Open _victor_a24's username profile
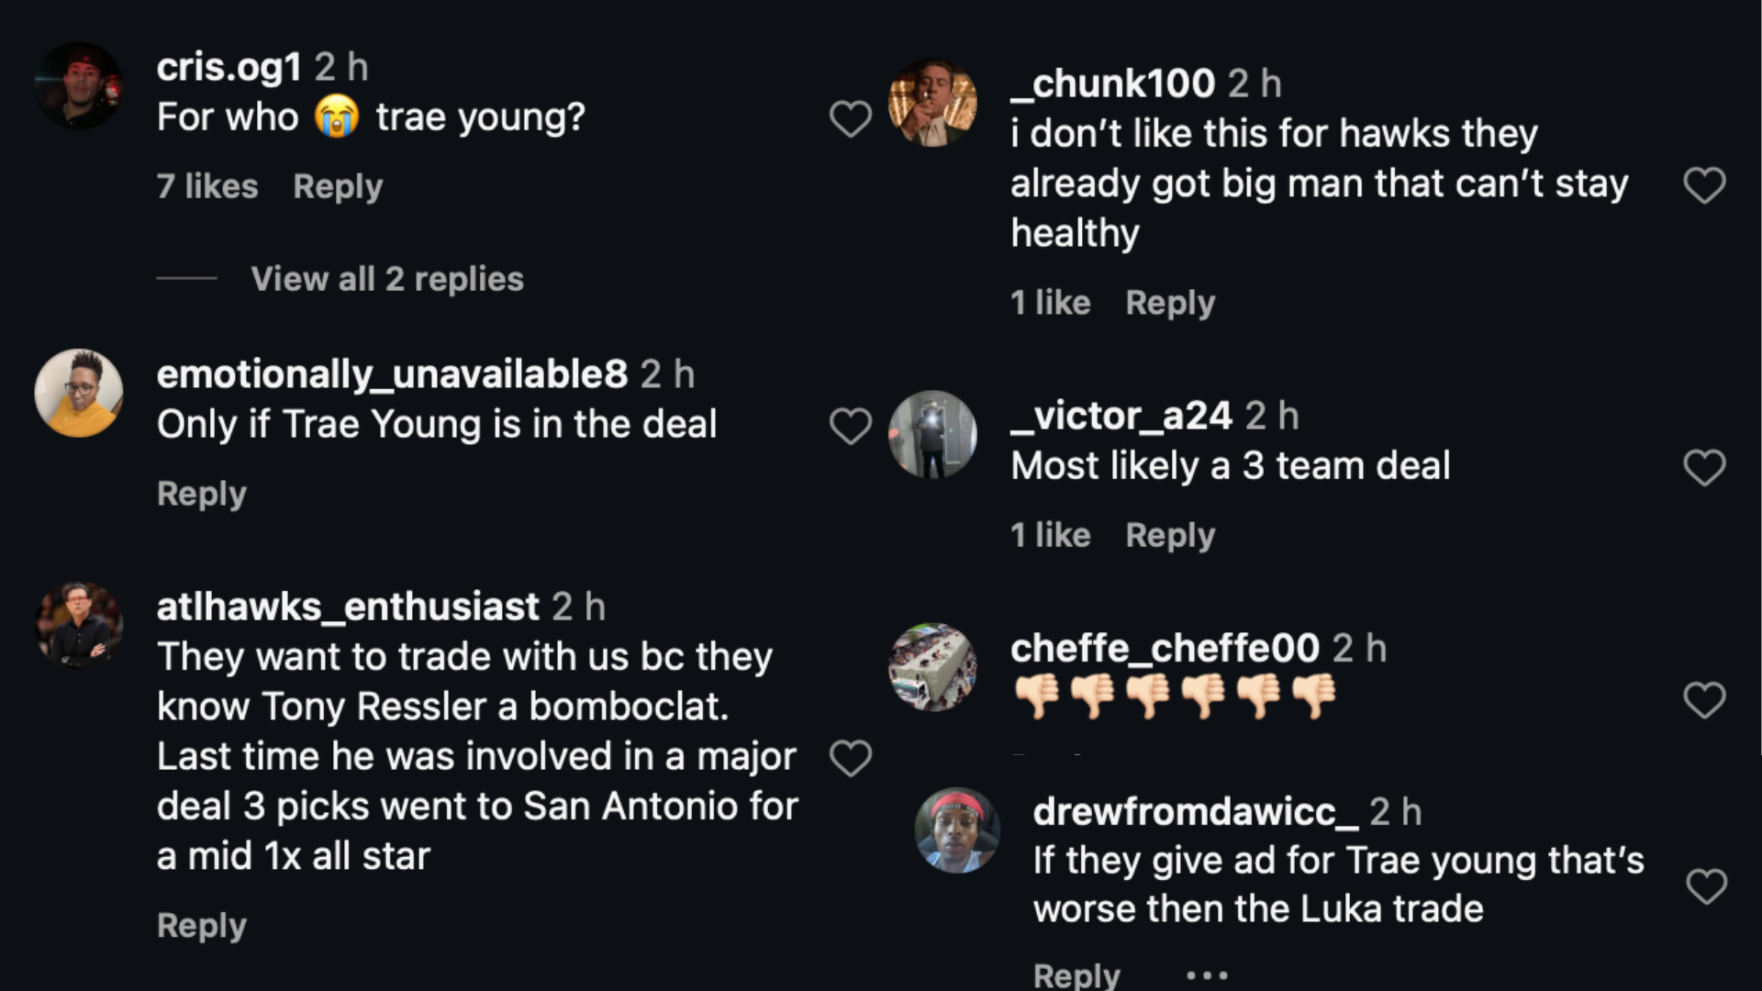The width and height of the screenshot is (1762, 991). coord(1121,416)
